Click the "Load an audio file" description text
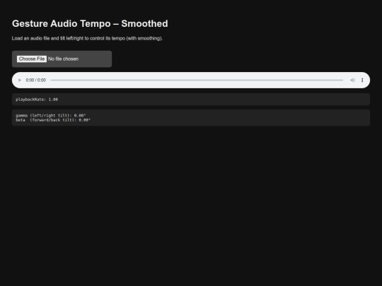 87,38
